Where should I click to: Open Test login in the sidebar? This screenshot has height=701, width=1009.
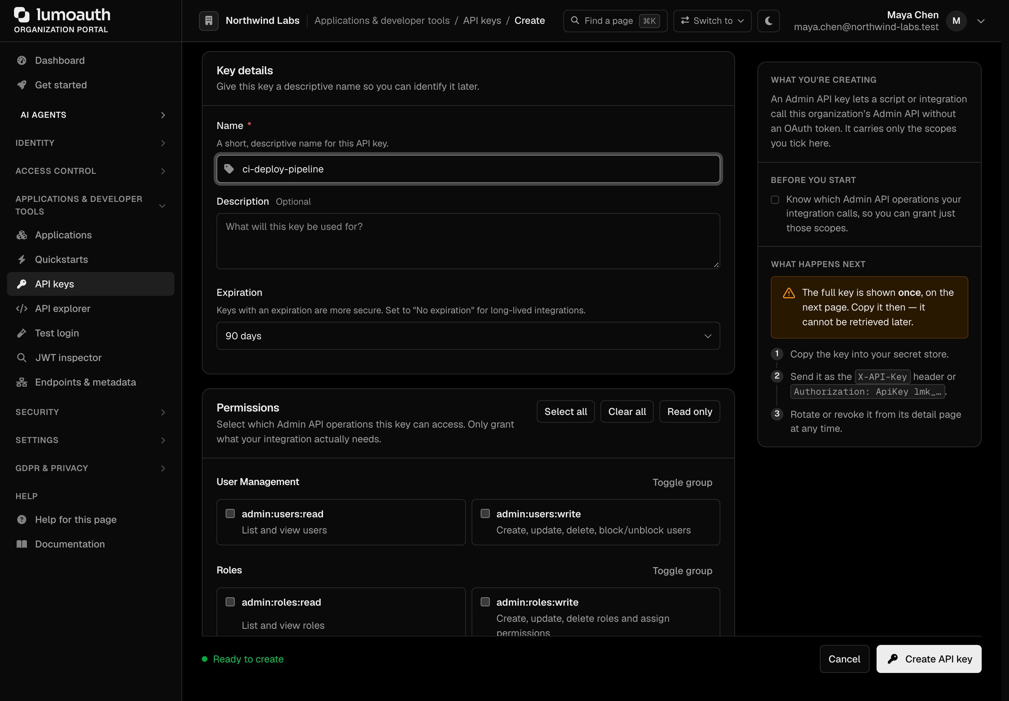point(90,333)
